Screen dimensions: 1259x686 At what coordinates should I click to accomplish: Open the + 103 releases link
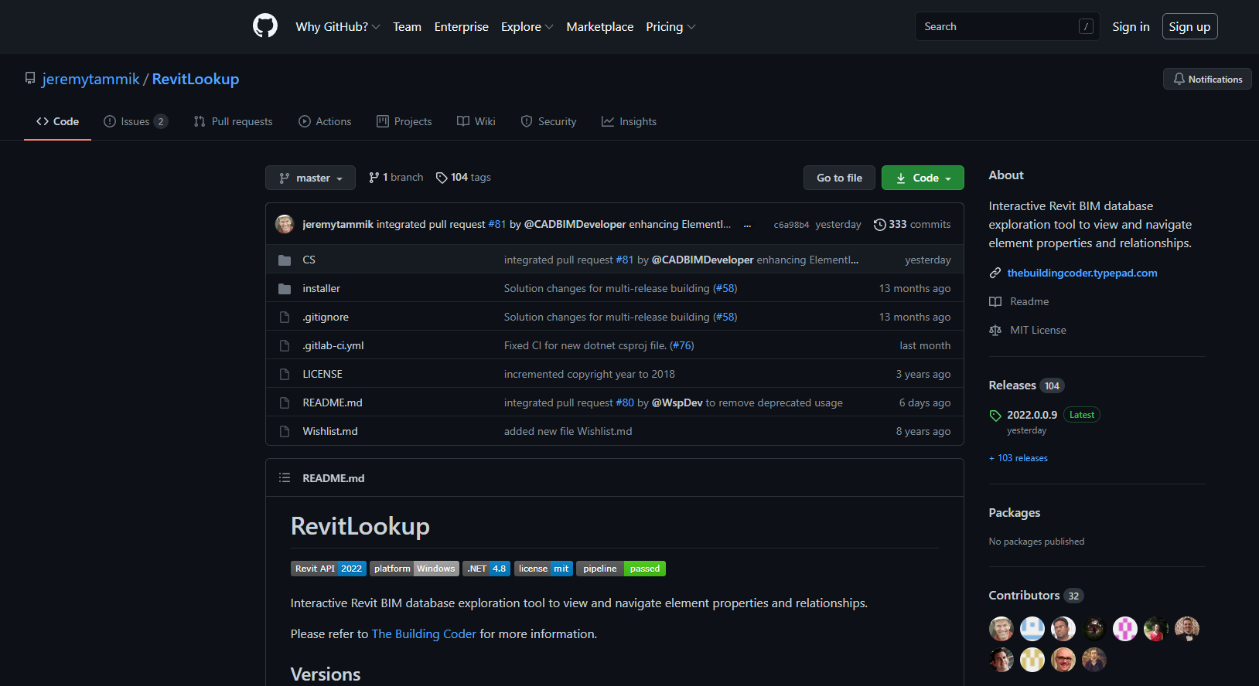point(1018,458)
